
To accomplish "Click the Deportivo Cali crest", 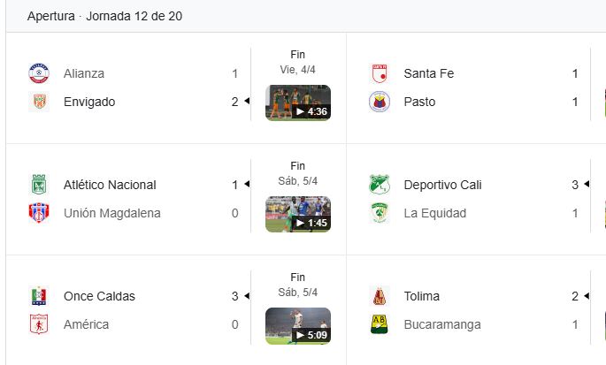I will [380, 185].
